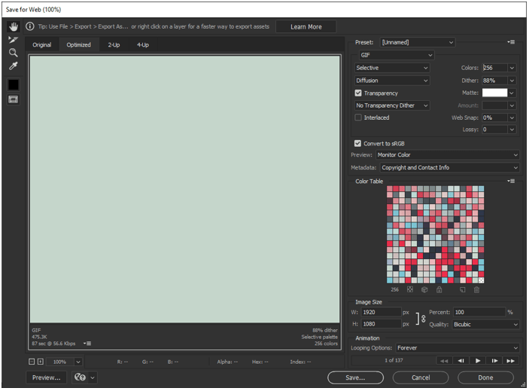529x391 pixels.
Task: Expand the Dither percentage dropdown arrow
Action: coord(512,81)
